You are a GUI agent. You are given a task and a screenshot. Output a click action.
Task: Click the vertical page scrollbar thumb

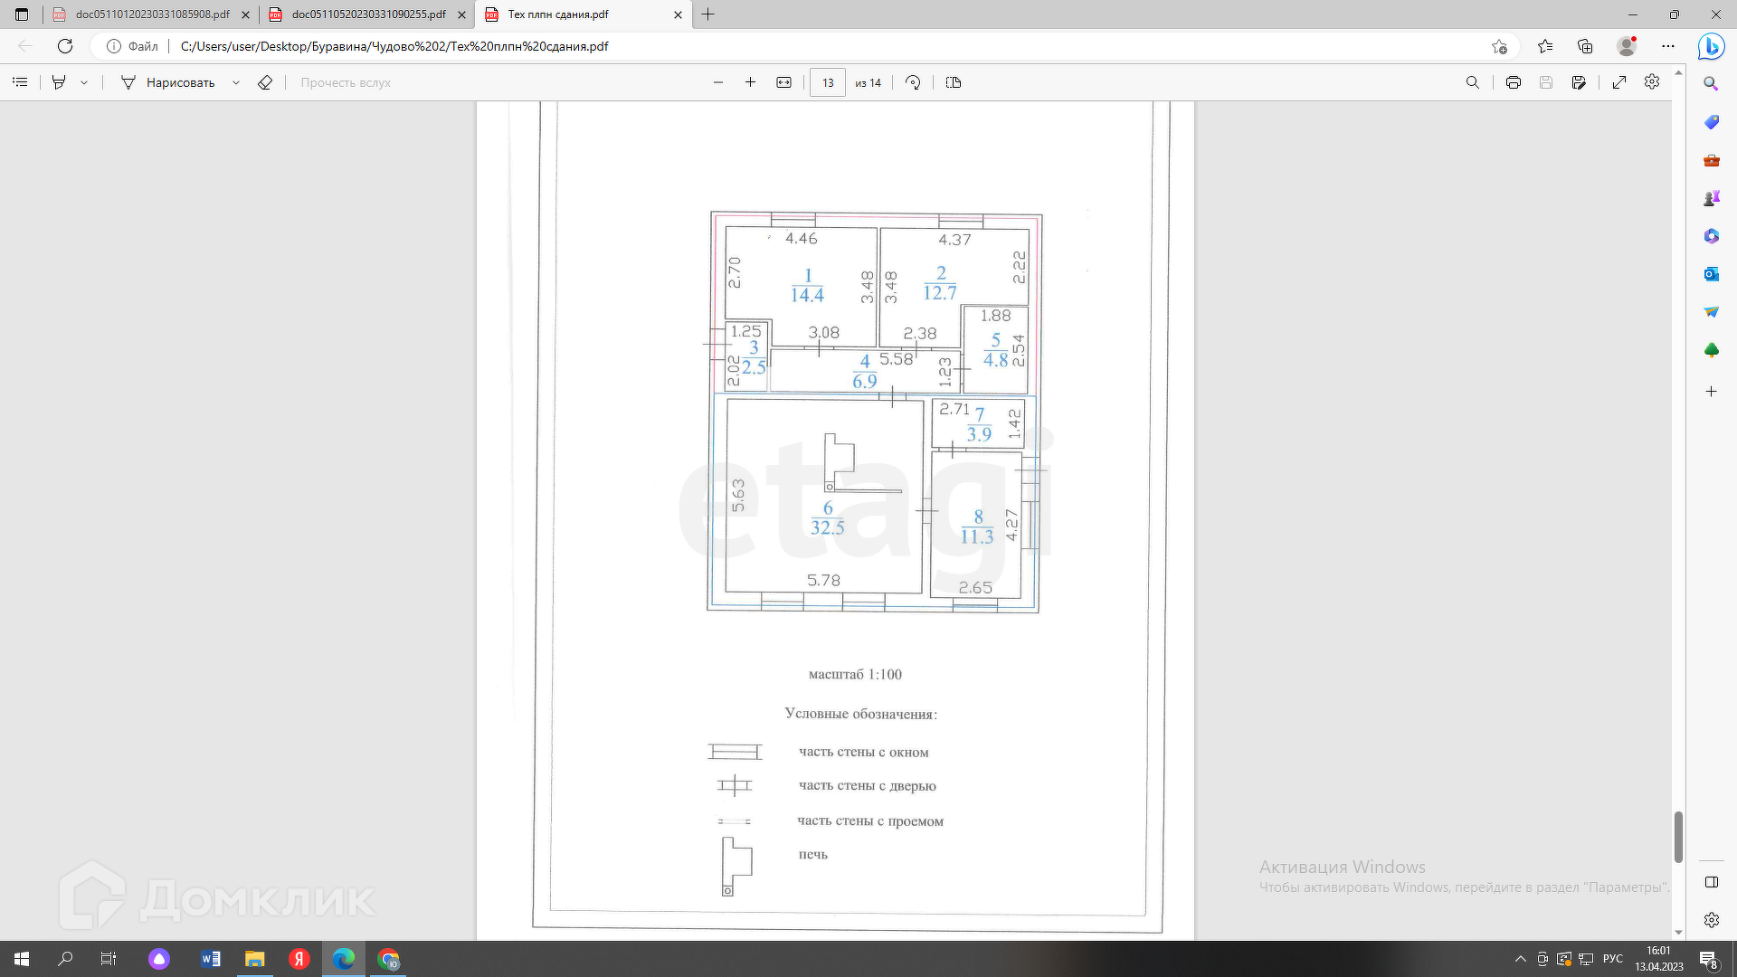coord(1678,836)
